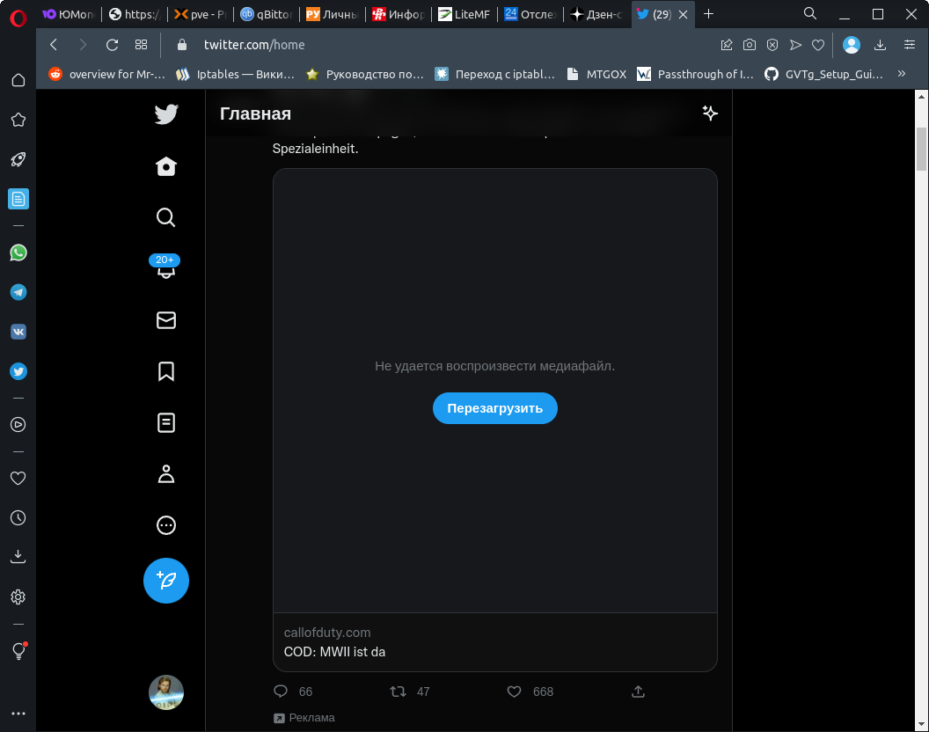Open Opera main menu logo

point(18,18)
